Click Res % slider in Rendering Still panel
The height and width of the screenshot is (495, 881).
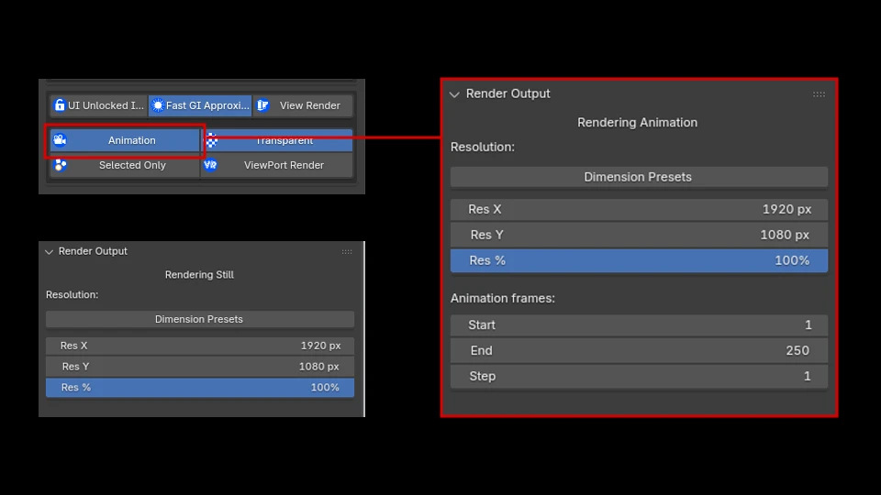tap(200, 387)
